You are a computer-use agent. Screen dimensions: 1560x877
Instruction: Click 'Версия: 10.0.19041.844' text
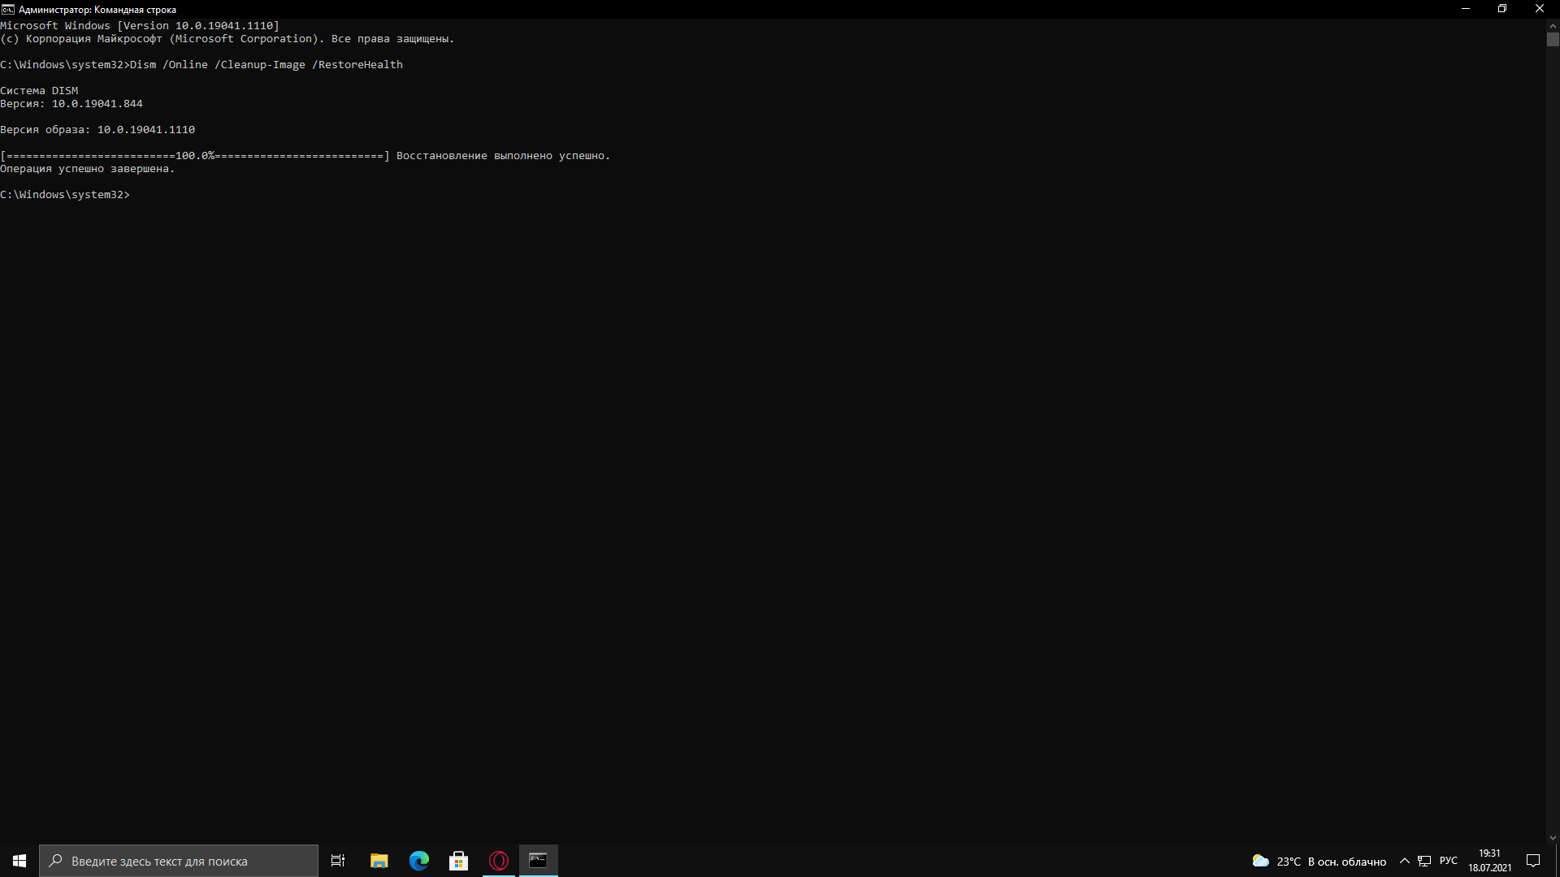click(x=71, y=103)
